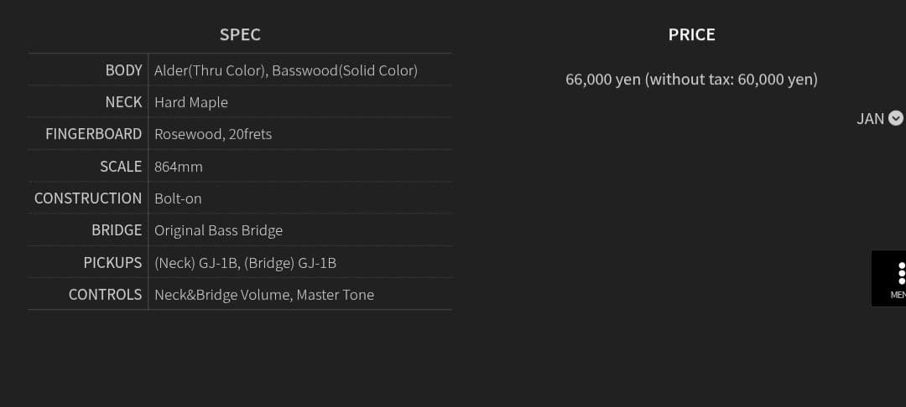906x407 pixels.
Task: Expand the JAN chevron arrow
Action: coord(896,118)
